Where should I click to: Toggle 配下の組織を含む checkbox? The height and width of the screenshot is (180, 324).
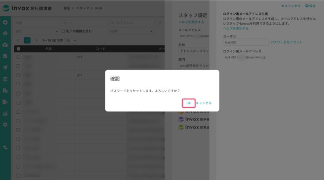point(63,31)
